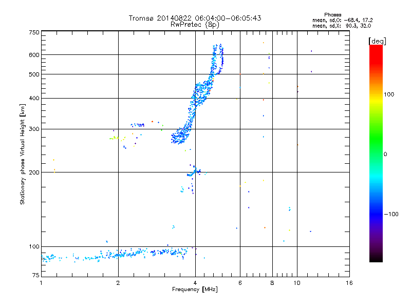This screenshot has height=308, width=411.
Task: Click the "mean, sd,O: -68.4, 17.2" line
Action: pos(342,20)
